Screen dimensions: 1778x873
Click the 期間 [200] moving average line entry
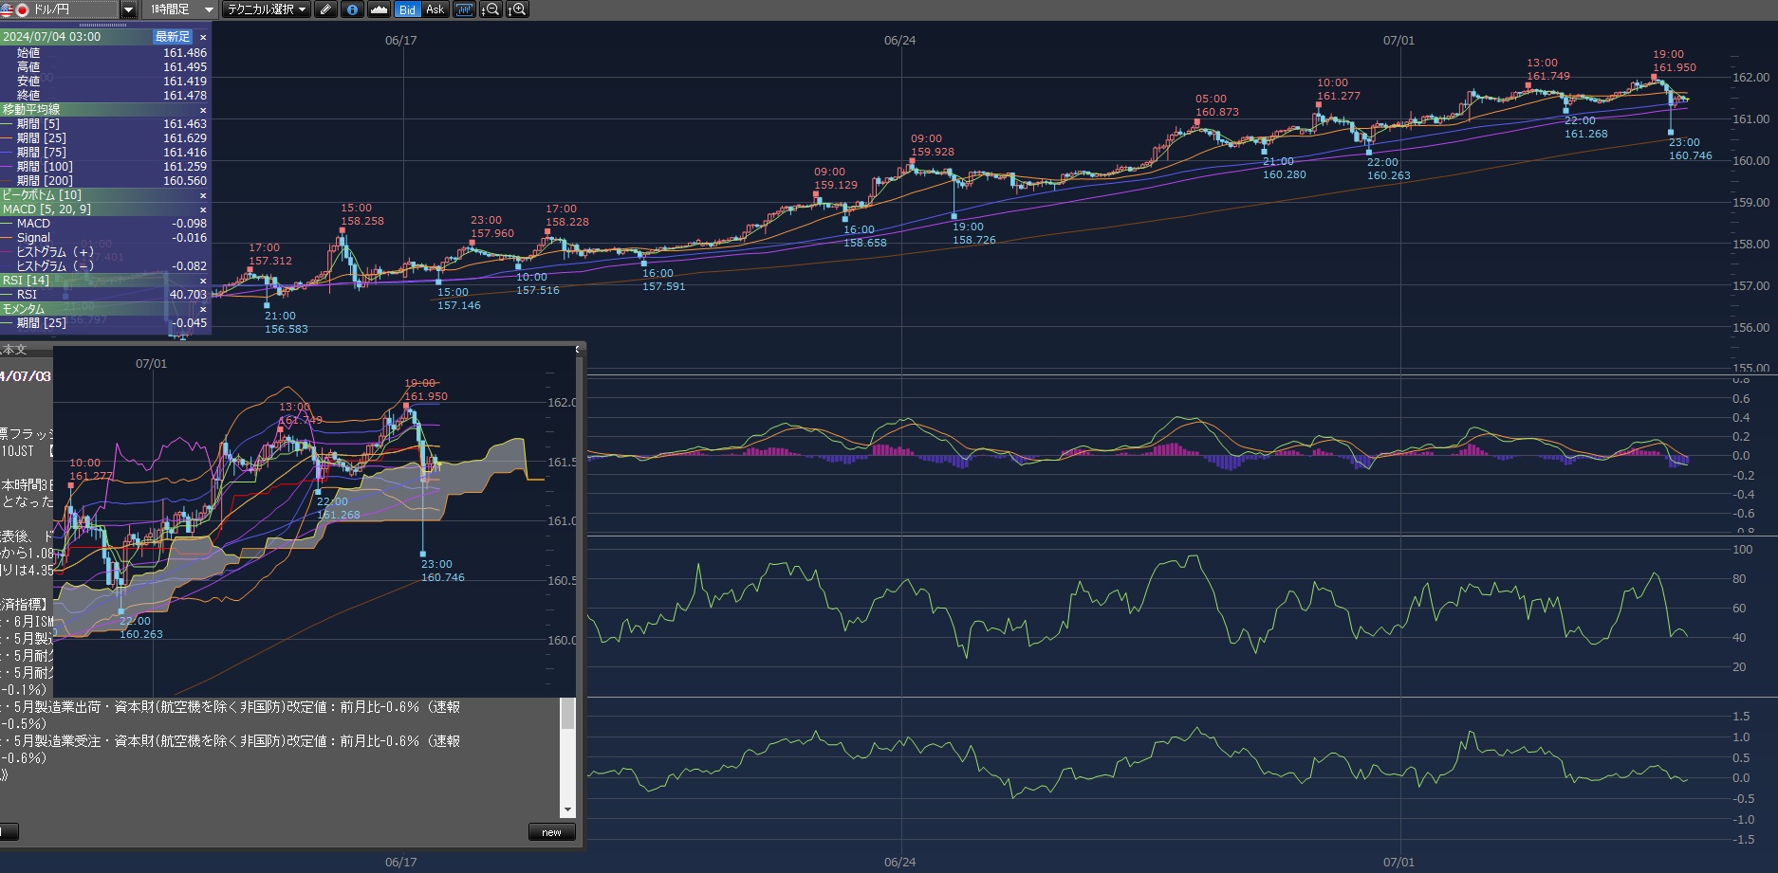[45, 181]
